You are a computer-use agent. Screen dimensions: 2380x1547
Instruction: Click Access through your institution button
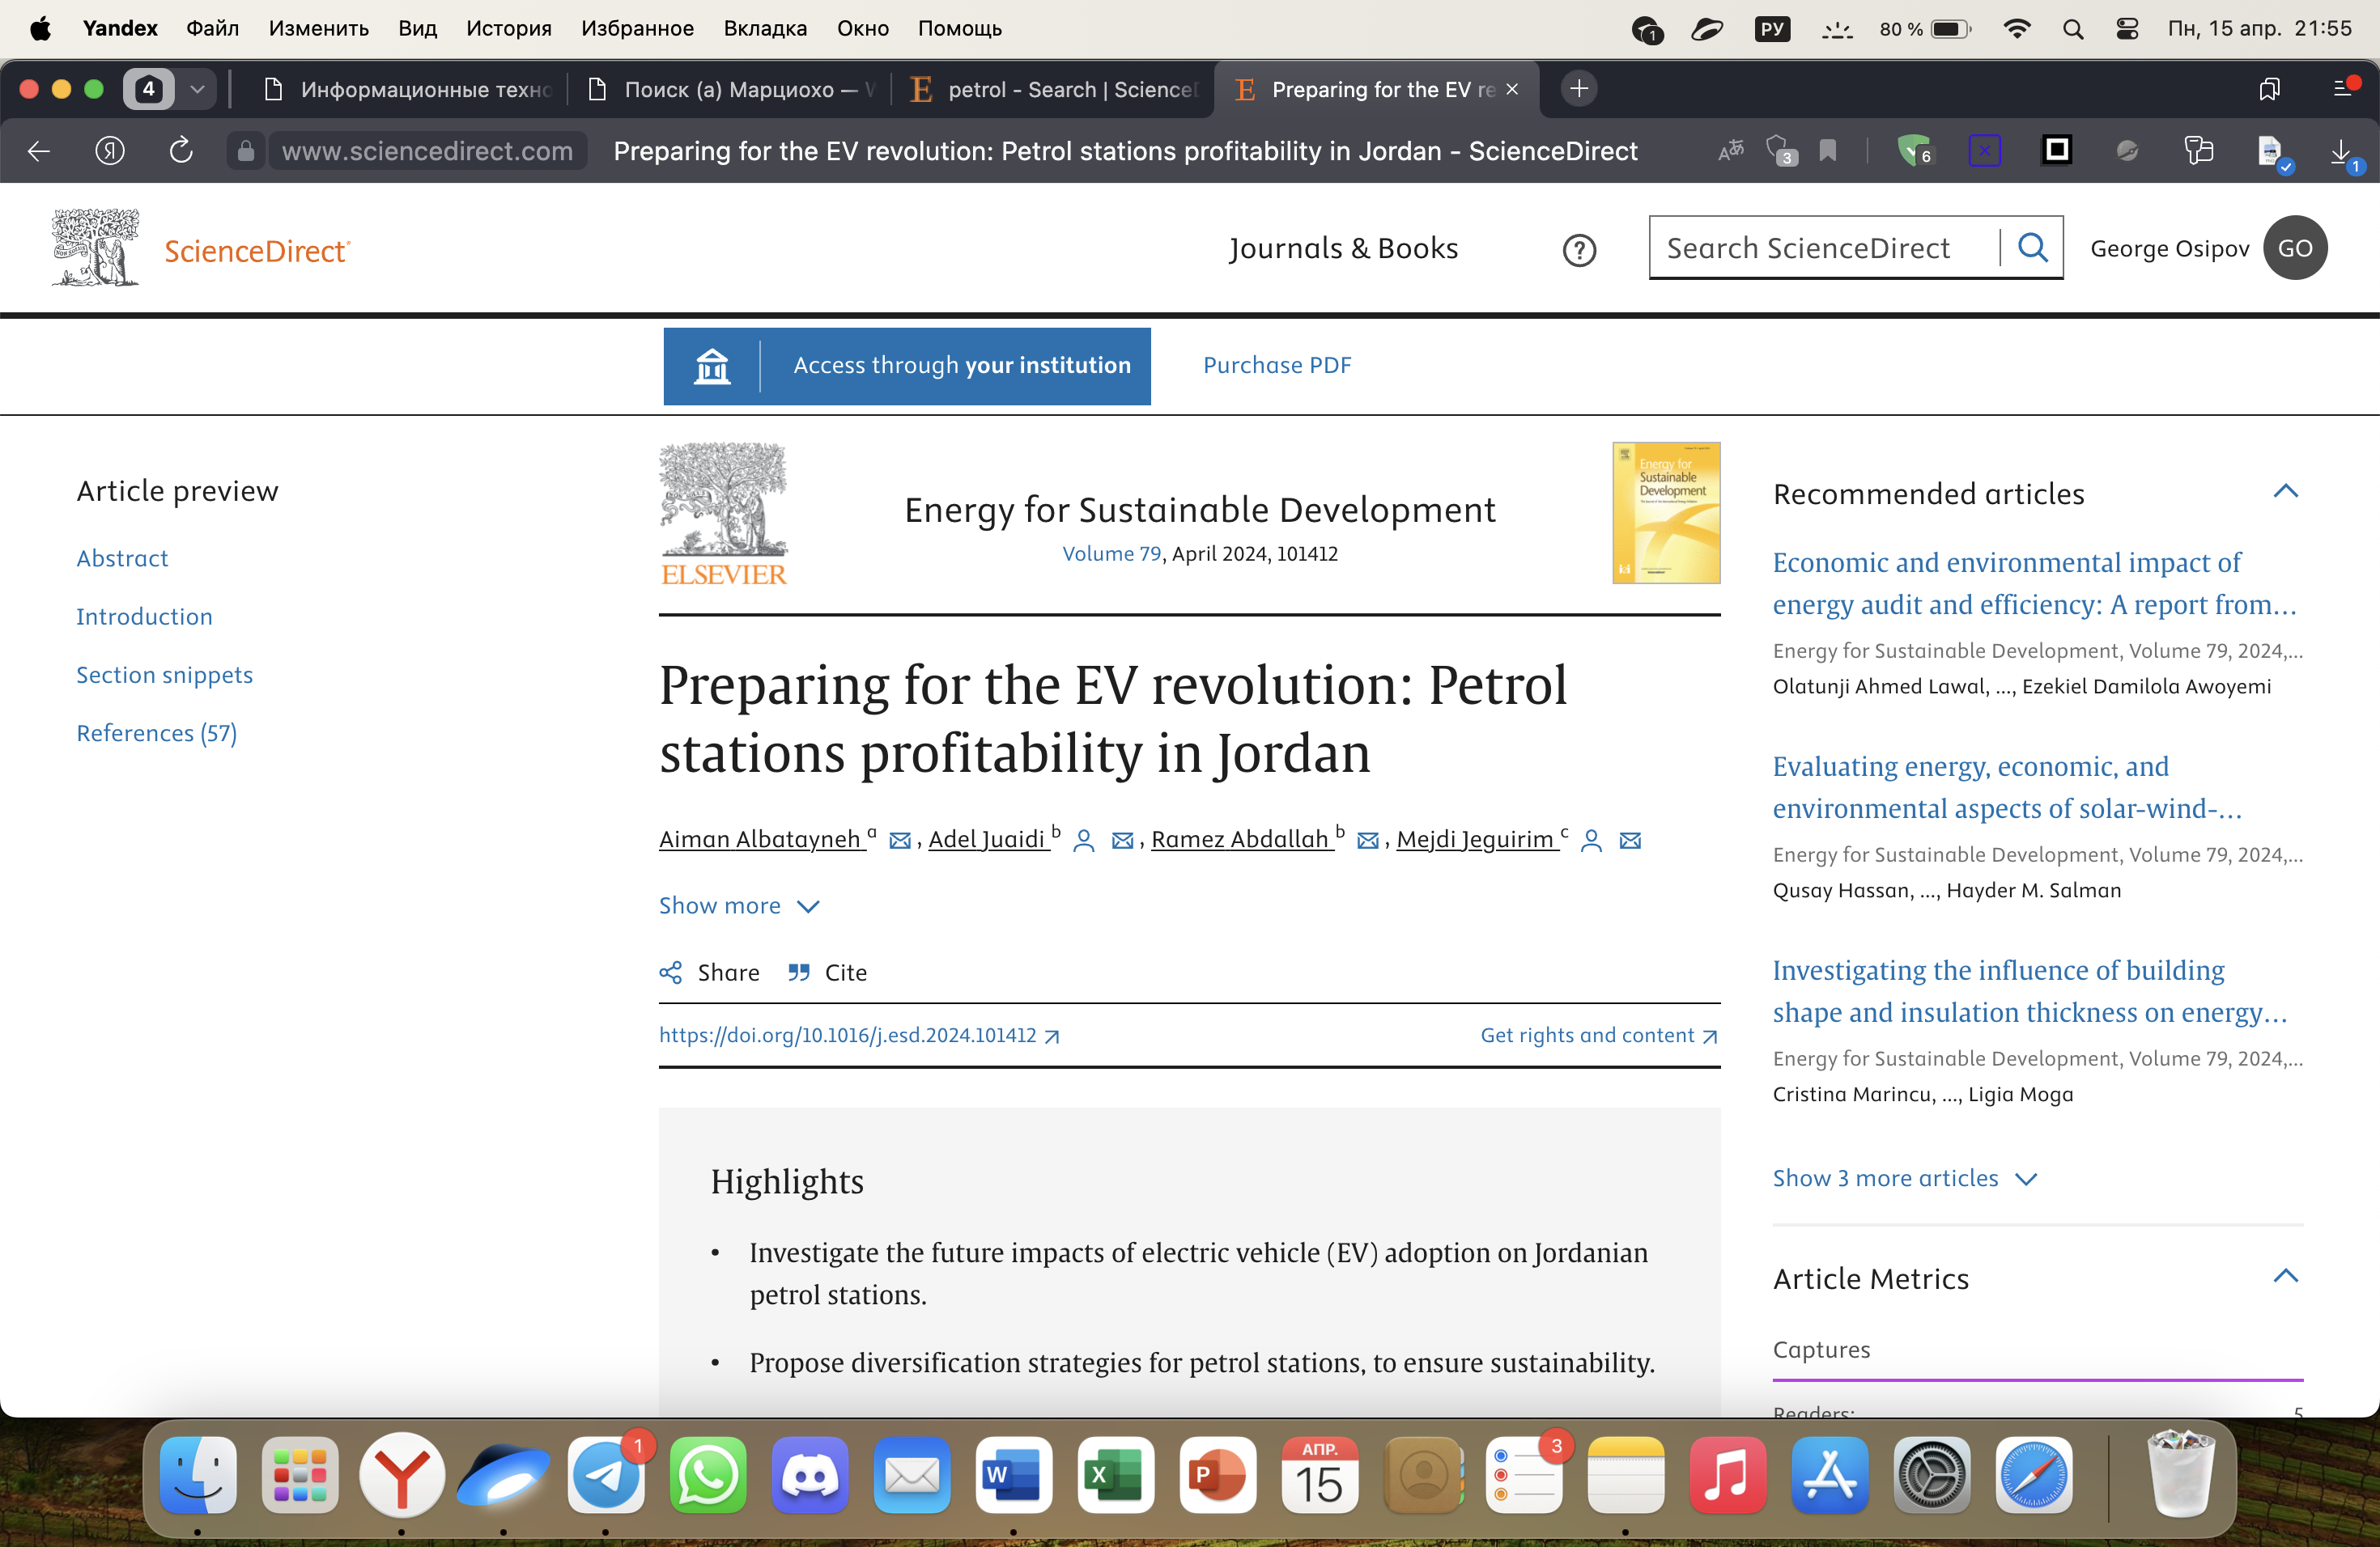click(907, 366)
